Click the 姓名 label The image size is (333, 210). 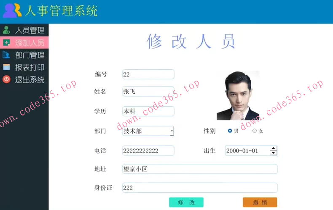click(100, 92)
